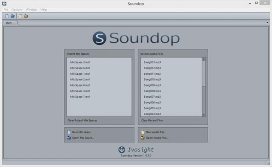Click Clear Recent Files

(x=152, y=120)
